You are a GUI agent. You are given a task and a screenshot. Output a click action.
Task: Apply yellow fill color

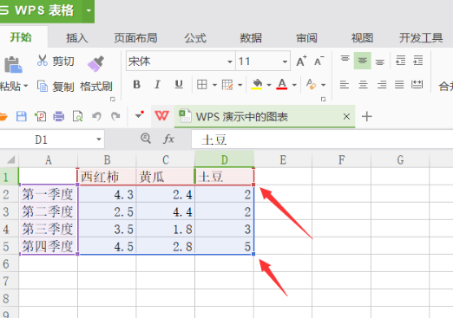click(x=257, y=85)
